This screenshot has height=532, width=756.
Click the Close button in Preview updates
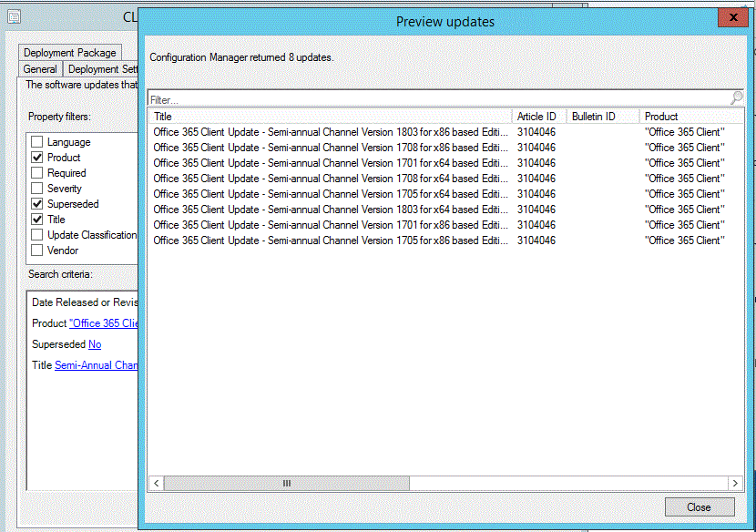pos(700,506)
